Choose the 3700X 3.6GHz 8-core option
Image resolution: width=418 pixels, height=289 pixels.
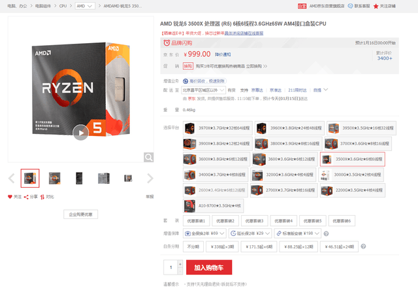tap(358, 144)
